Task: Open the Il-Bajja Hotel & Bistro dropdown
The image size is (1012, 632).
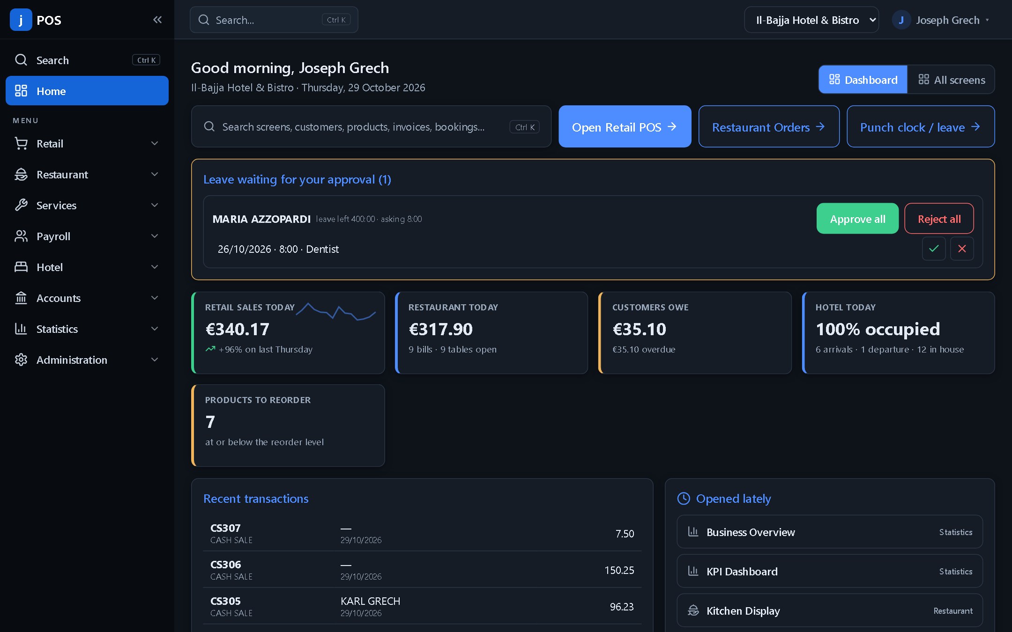Action: point(811,20)
